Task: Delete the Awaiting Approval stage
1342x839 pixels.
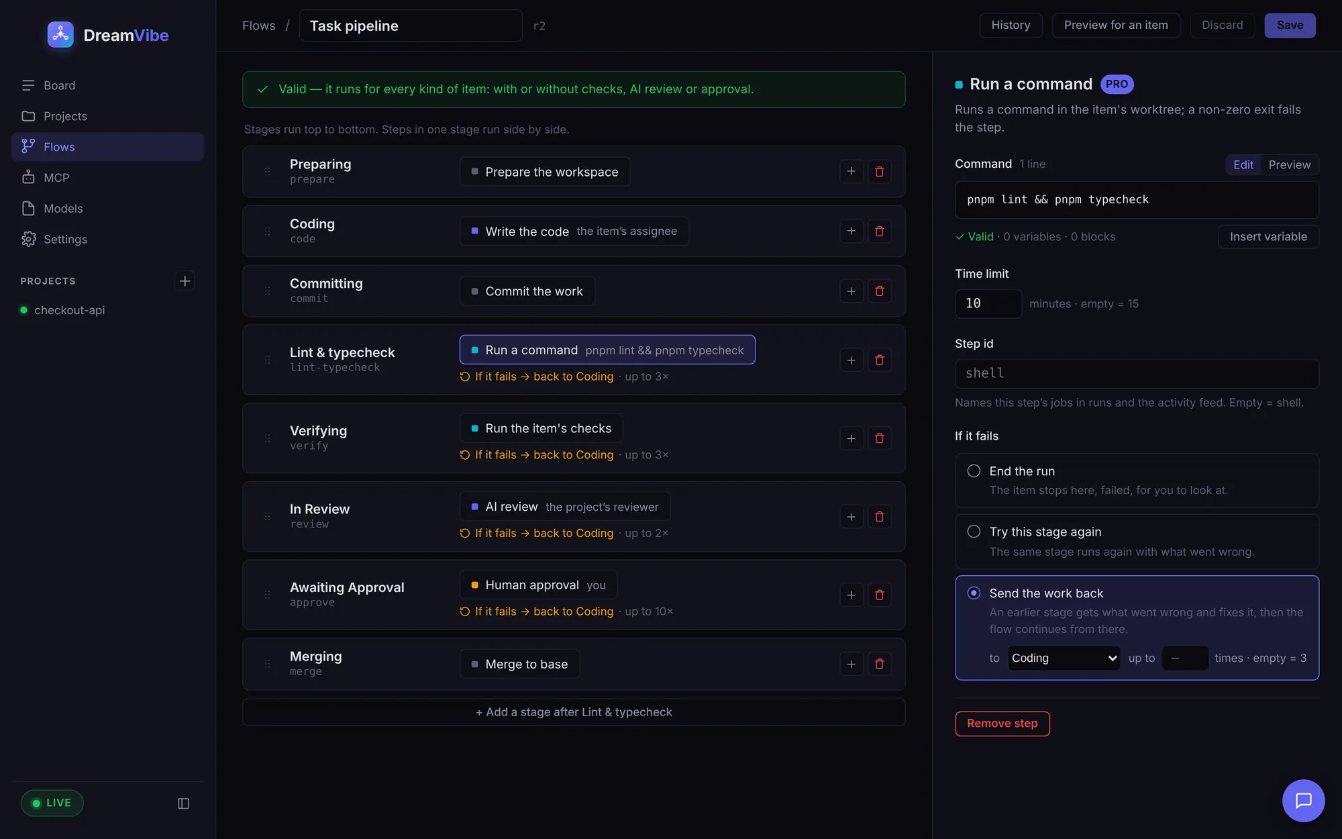Action: (x=879, y=595)
